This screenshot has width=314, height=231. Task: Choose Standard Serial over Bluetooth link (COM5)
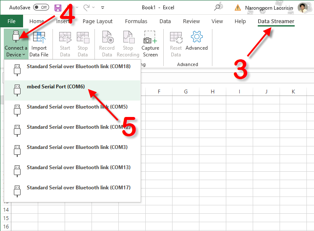tap(73, 111)
